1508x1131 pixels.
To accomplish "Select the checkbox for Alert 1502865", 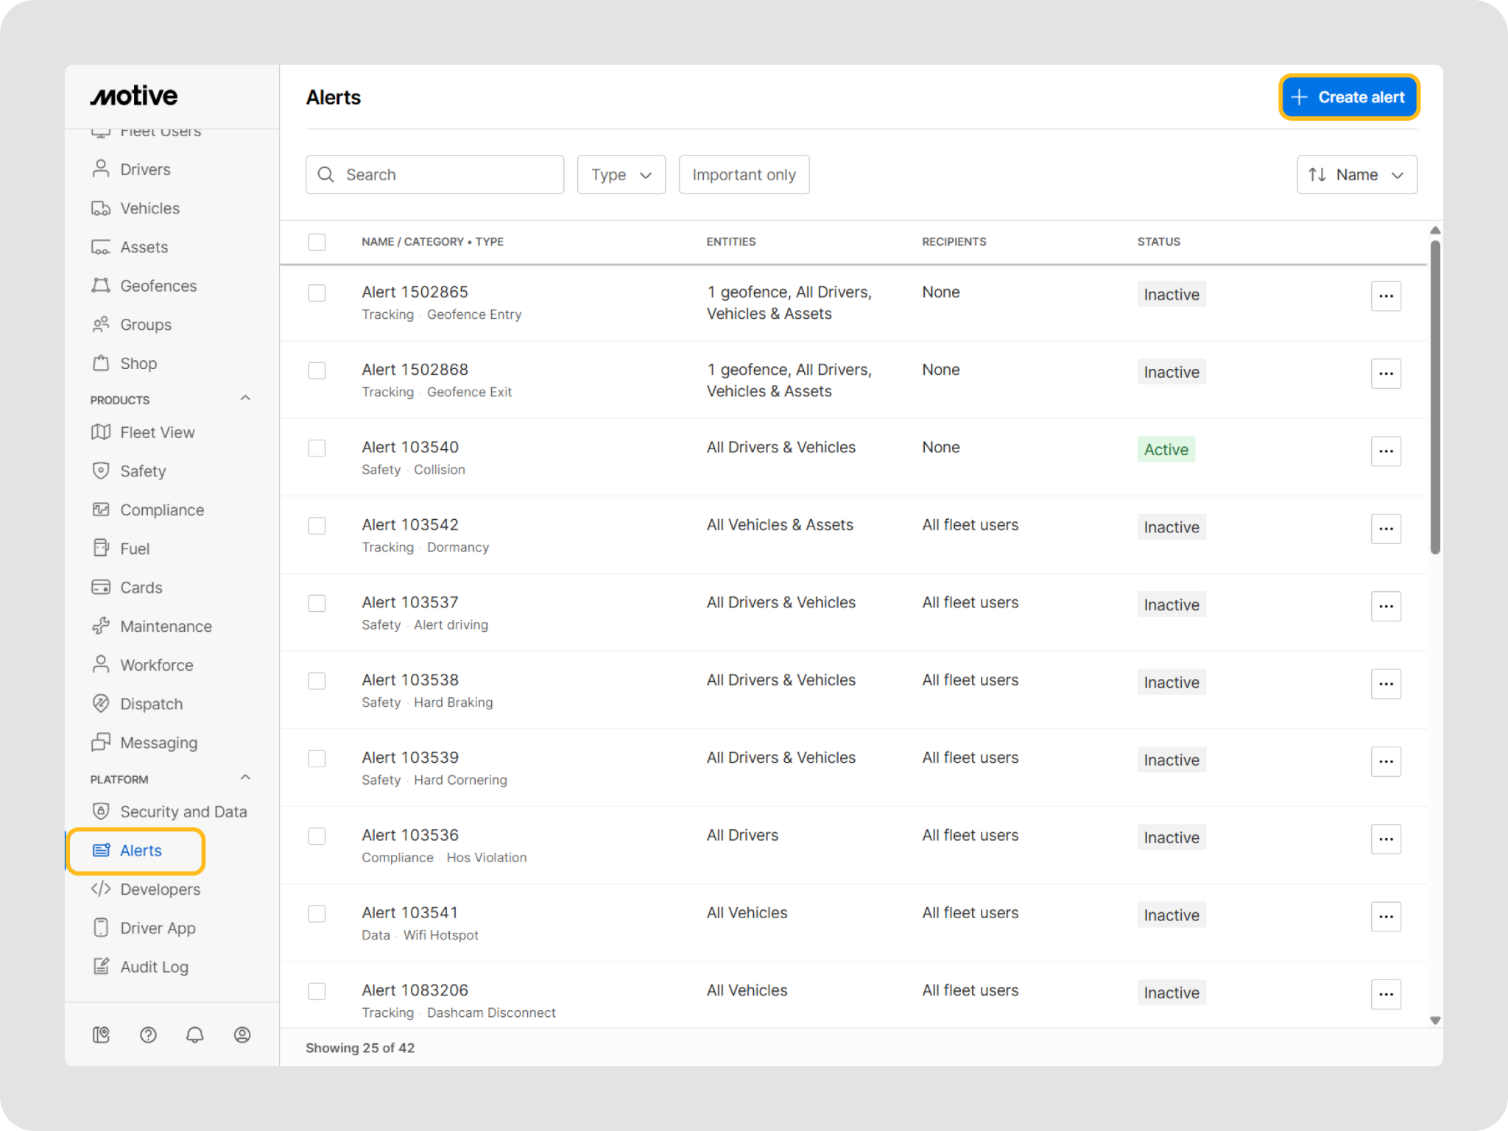I will [317, 293].
